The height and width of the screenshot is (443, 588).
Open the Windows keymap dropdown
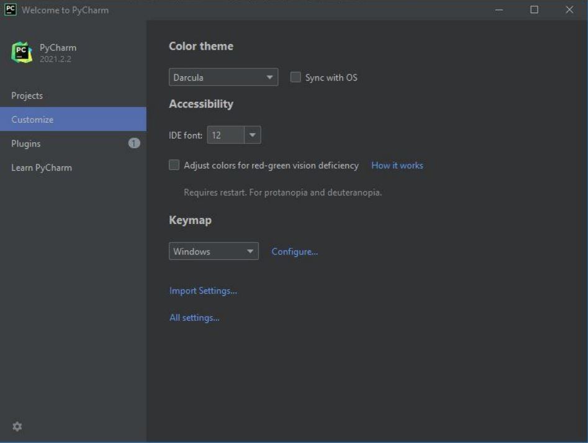pyautogui.click(x=214, y=251)
